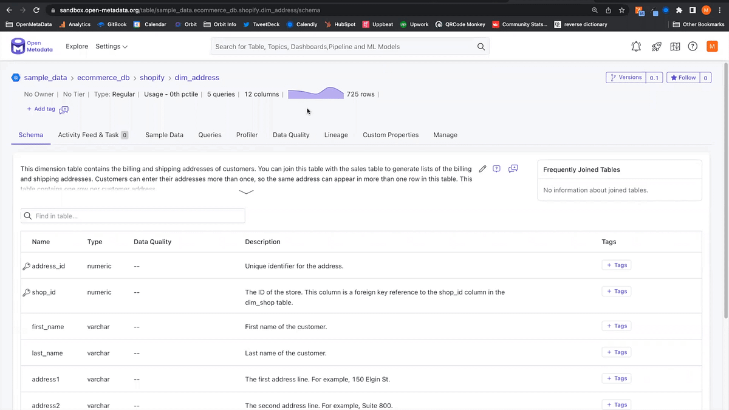Open the guided tour map icon

click(674, 46)
